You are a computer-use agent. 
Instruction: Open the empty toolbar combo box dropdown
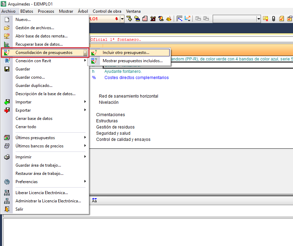(259, 19)
